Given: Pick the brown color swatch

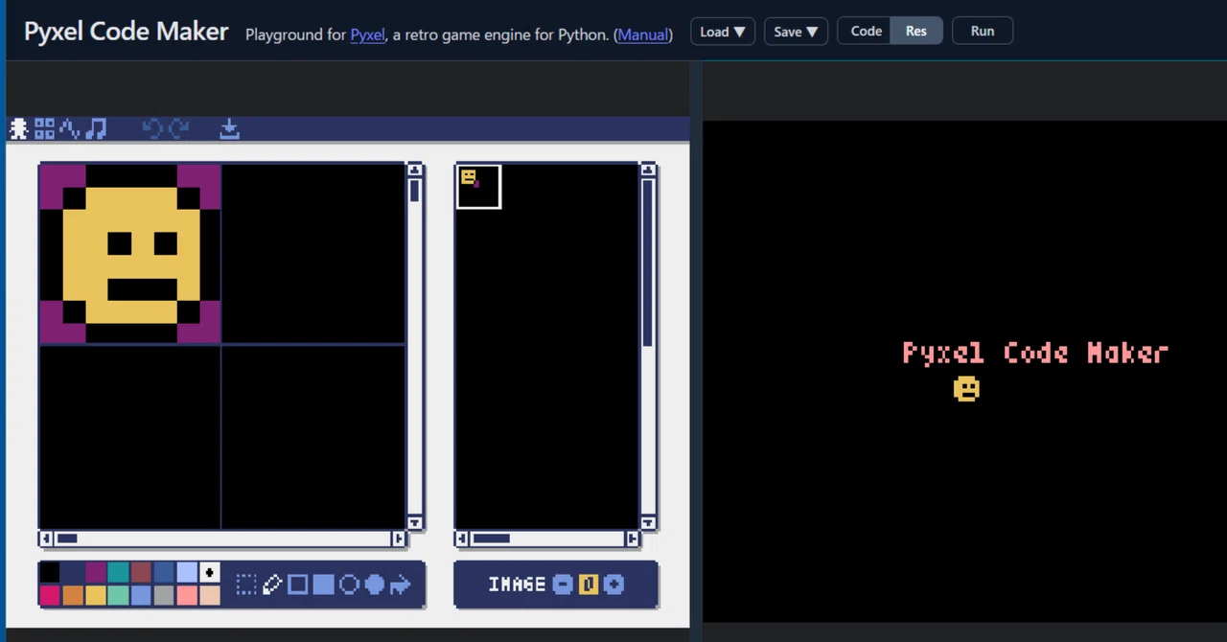Looking at the screenshot, I should [x=142, y=573].
